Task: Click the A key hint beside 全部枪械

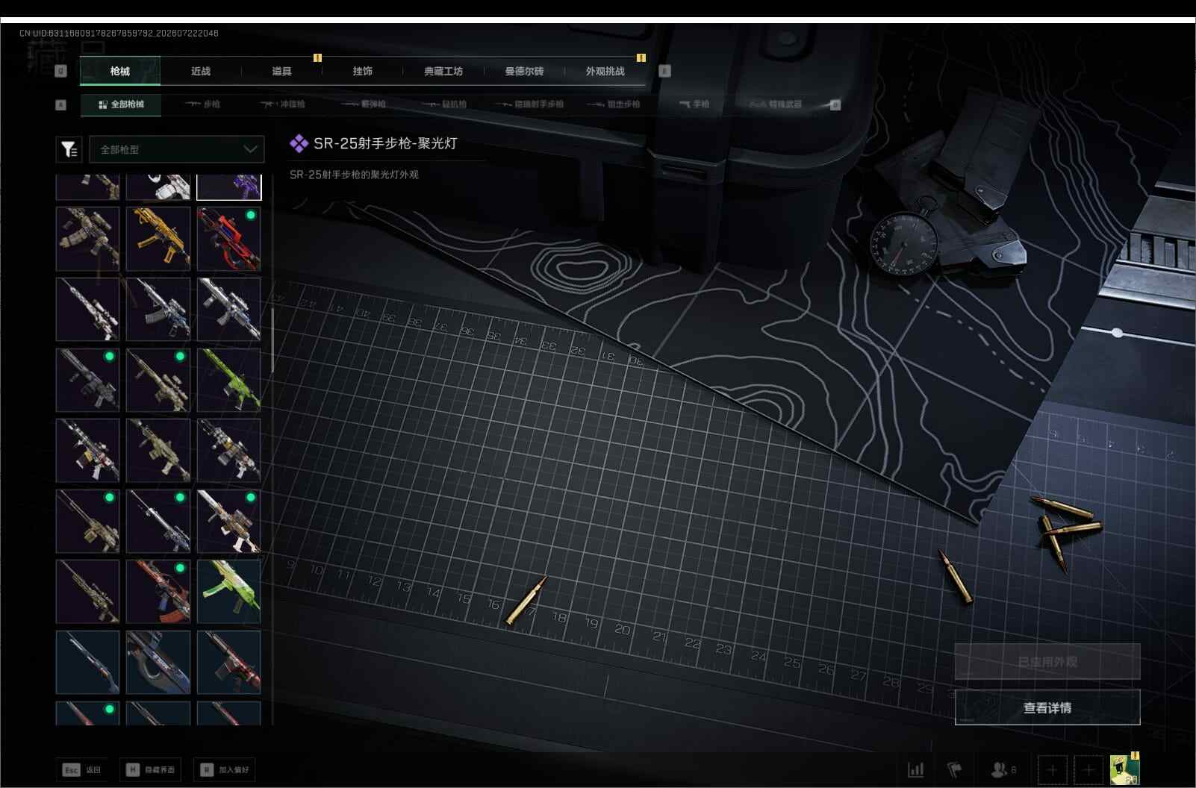Action: tap(60, 104)
